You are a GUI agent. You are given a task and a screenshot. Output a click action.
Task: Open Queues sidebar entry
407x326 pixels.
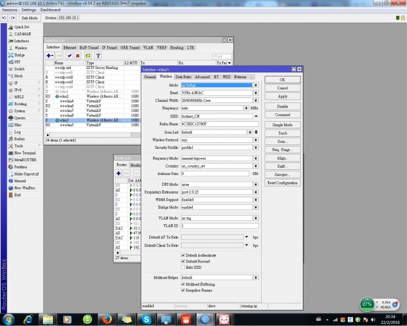tap(20, 118)
